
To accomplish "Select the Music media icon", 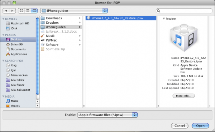I will 8,101.
